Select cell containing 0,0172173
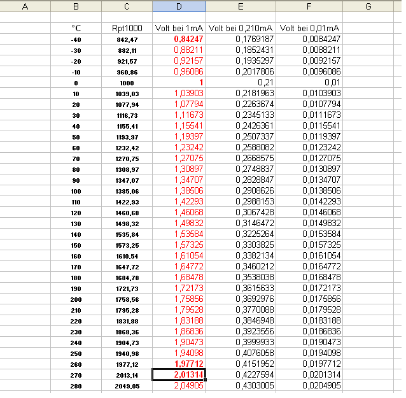Image resolution: width=406 pixels, height=398 pixels. 309,288
